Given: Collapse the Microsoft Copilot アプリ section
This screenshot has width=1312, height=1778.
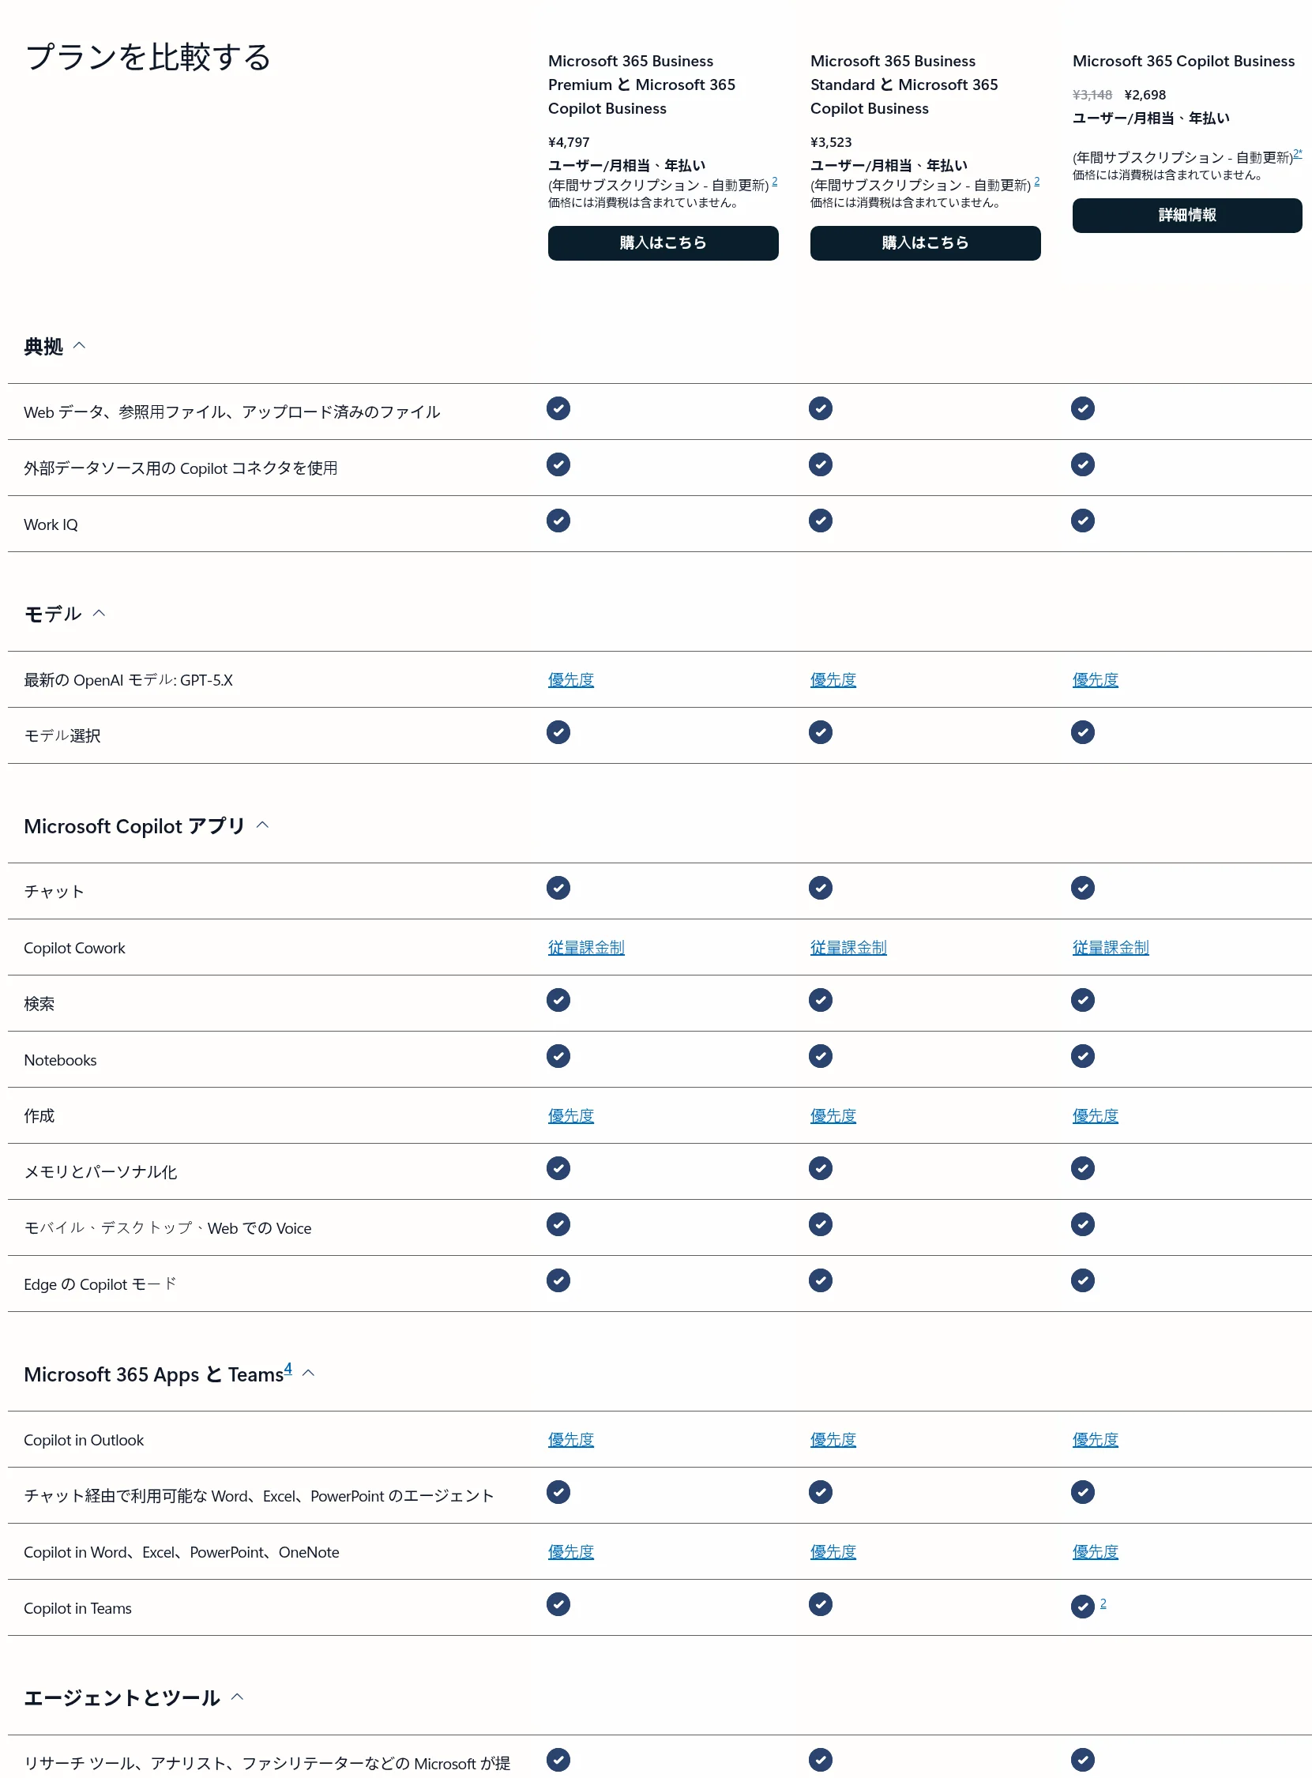Looking at the screenshot, I should point(263,825).
